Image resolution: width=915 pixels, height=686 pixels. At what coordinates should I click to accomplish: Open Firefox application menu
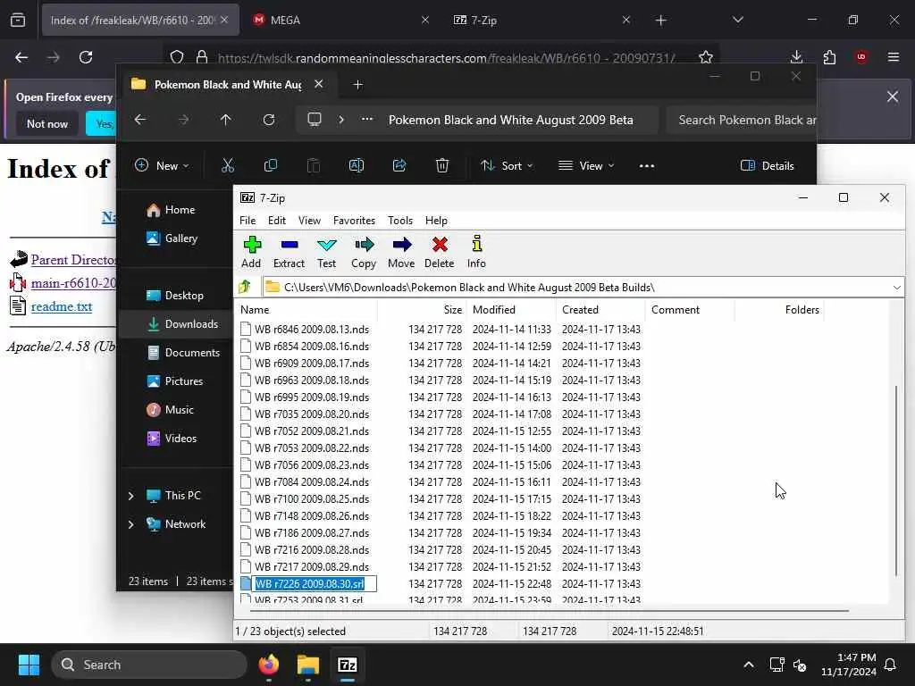point(893,57)
